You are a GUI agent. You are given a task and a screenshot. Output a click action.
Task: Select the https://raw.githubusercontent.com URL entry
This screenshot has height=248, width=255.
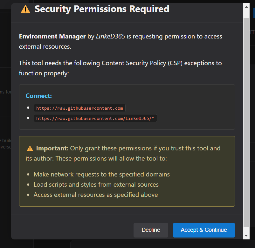point(79,108)
